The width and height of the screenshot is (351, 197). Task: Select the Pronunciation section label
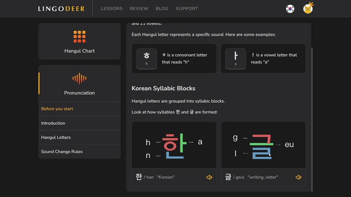pos(80,93)
